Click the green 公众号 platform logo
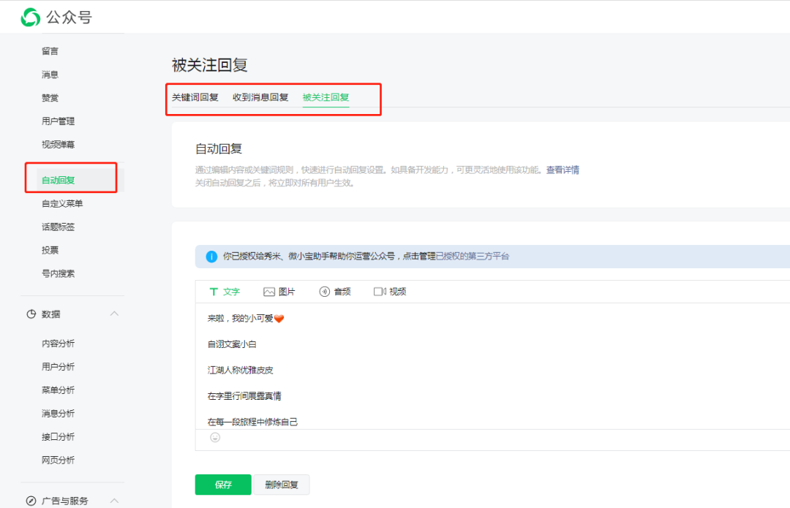790x508 pixels. pos(29,16)
